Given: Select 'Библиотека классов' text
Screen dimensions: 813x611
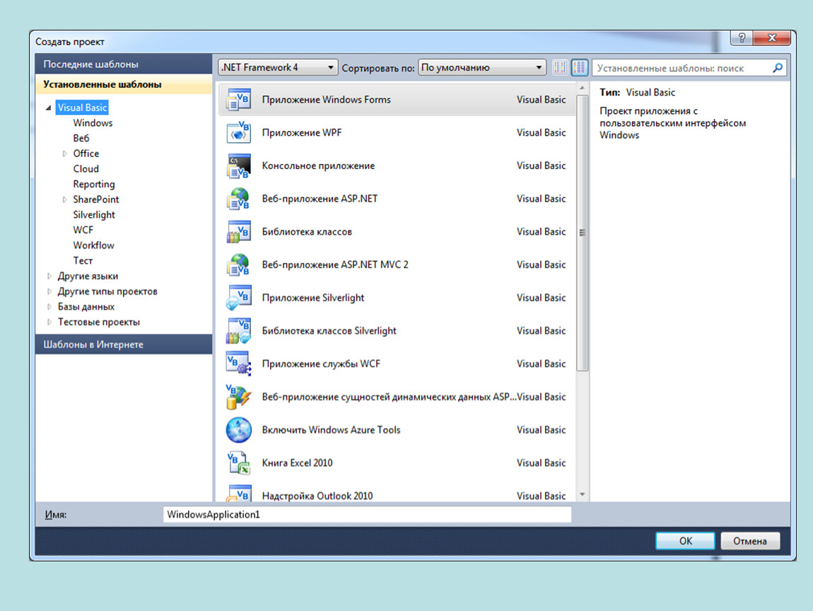Looking at the screenshot, I should click(307, 232).
